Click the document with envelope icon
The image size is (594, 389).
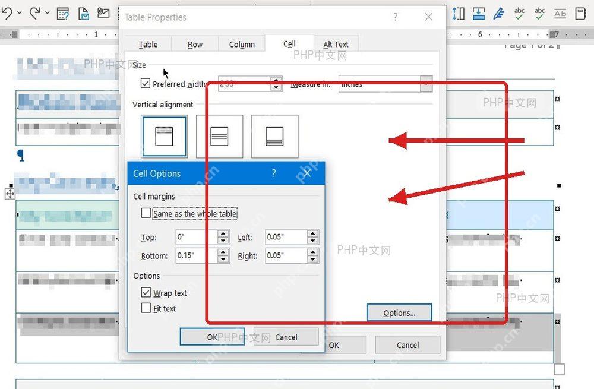(x=83, y=14)
